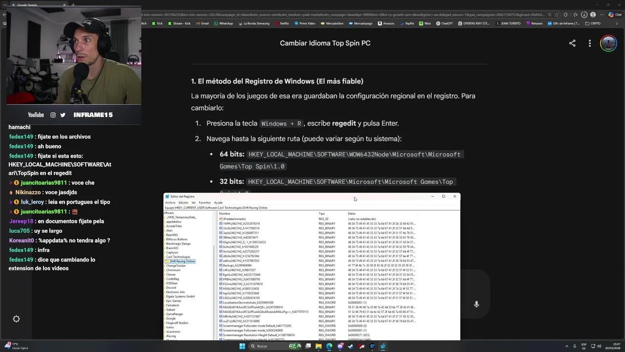Click the Instagram icon in the overlay
The image size is (625, 352).
coord(53,115)
